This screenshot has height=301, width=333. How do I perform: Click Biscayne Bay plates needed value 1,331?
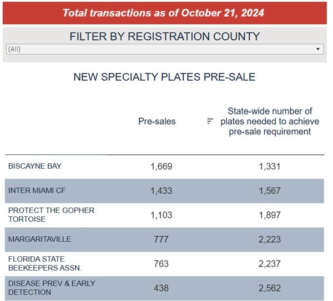pos(270,166)
